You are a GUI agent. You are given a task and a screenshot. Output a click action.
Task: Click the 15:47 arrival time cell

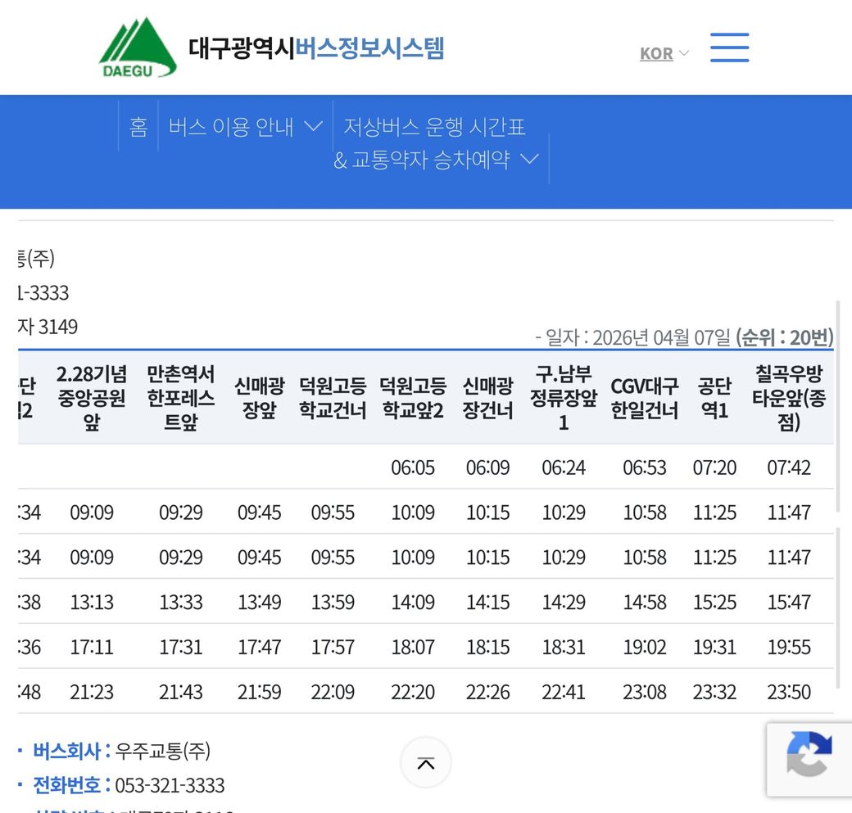pos(789,602)
